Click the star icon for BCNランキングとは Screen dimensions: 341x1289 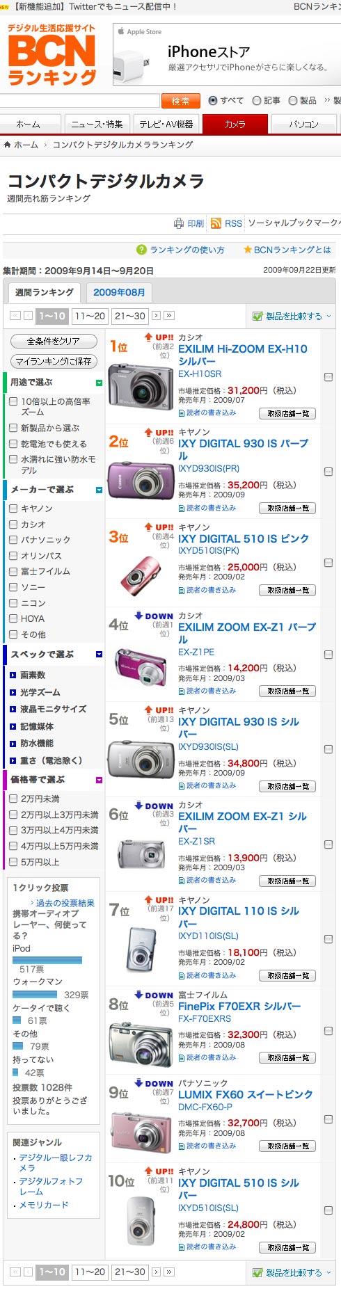point(247,250)
